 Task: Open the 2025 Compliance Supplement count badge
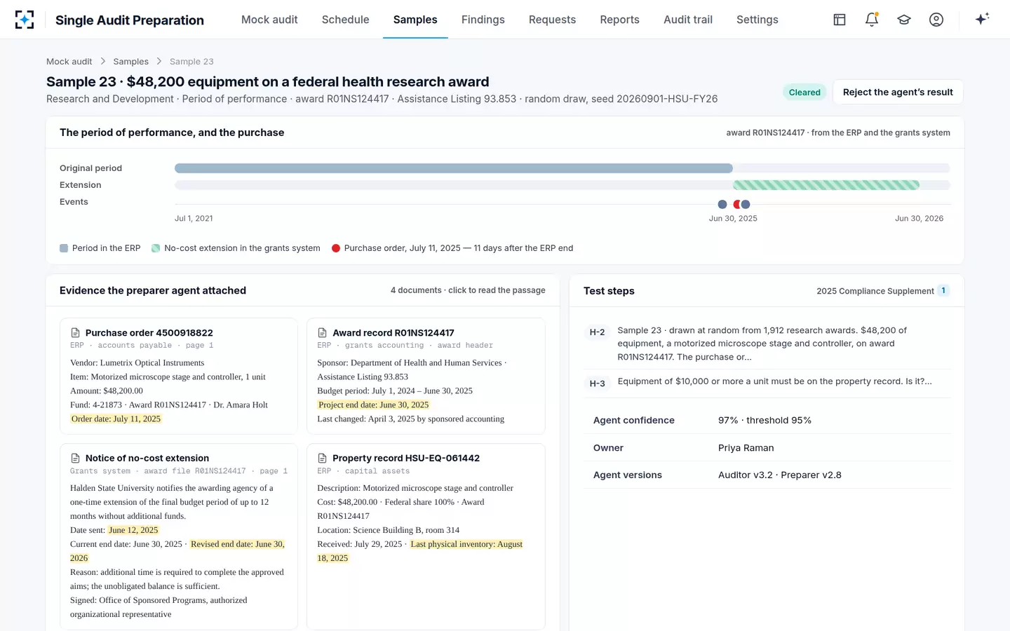[943, 291]
